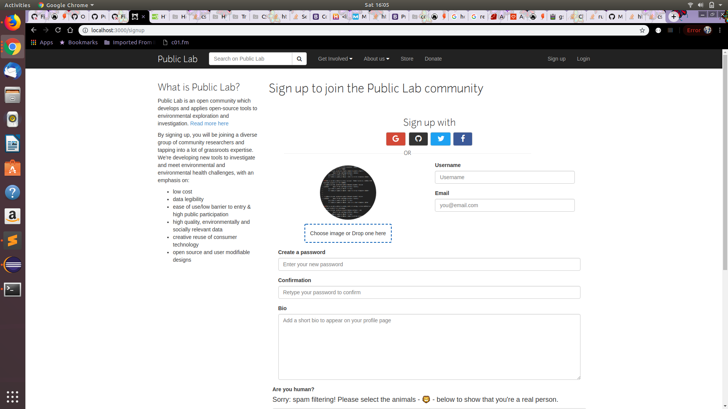
Task: Sign up with Facebook icon button
Action: 463,139
